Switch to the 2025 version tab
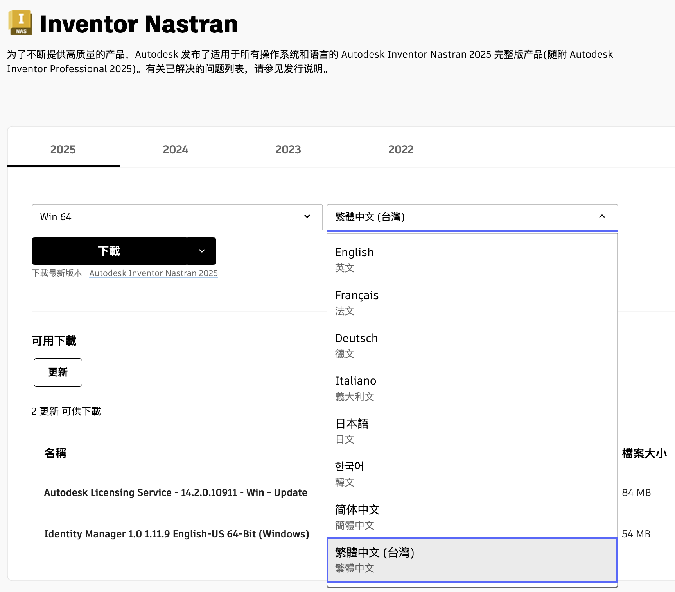 tap(63, 150)
